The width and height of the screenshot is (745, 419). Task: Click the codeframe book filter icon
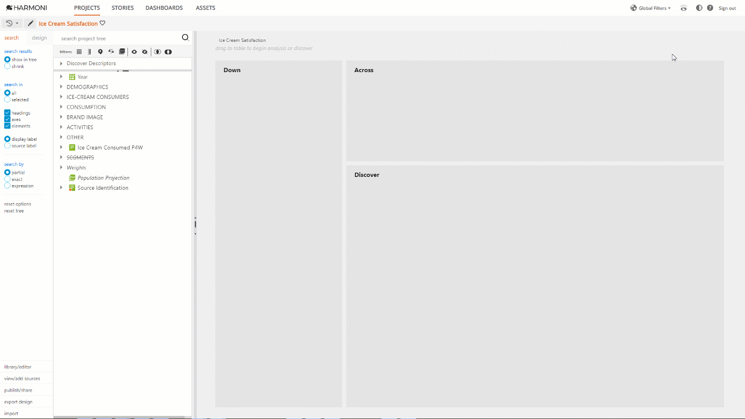(x=121, y=52)
